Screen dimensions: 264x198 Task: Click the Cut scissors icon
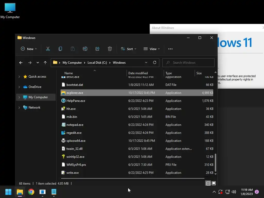pyautogui.click(x=48, y=49)
